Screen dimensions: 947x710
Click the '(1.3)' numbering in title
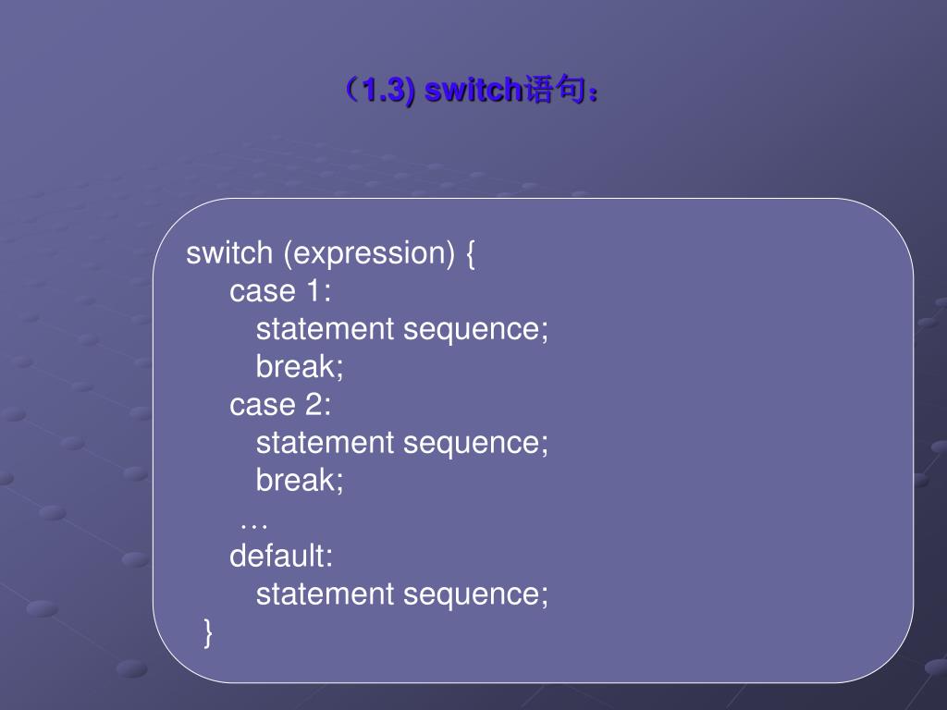379,91
